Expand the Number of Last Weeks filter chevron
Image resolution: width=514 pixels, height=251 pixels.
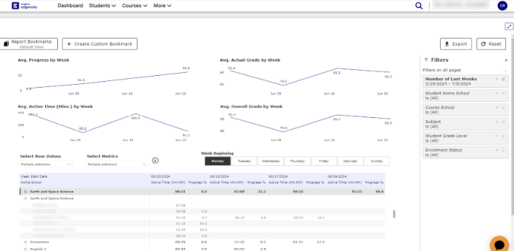coord(497,79)
